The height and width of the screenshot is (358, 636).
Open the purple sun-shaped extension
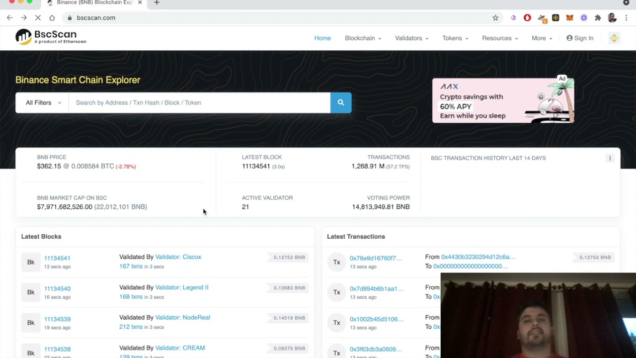584,18
